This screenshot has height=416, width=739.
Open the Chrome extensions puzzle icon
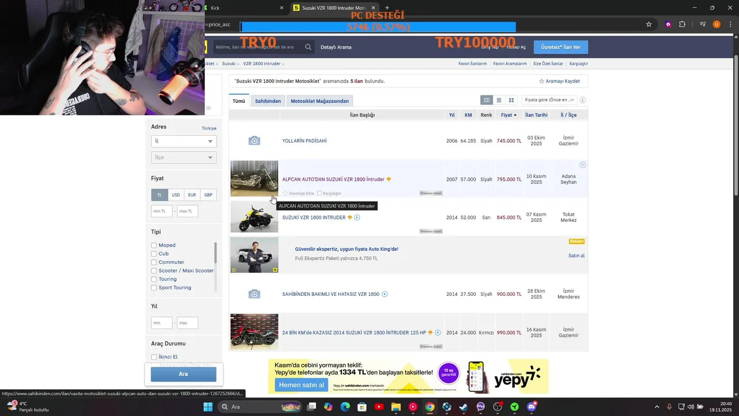[x=682, y=24]
